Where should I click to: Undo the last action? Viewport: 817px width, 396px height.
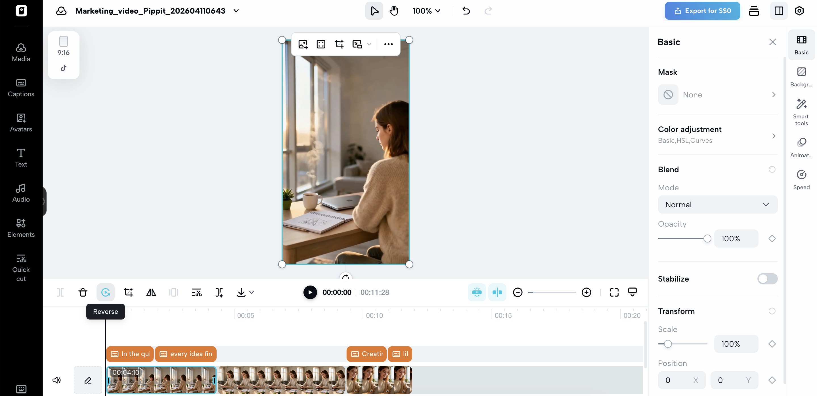tap(466, 10)
